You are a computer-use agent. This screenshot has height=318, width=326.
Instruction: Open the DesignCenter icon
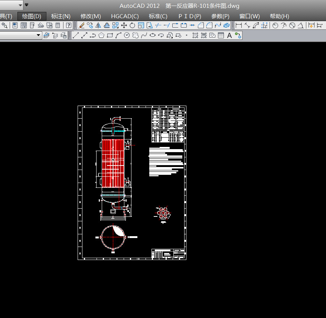(24, 25)
